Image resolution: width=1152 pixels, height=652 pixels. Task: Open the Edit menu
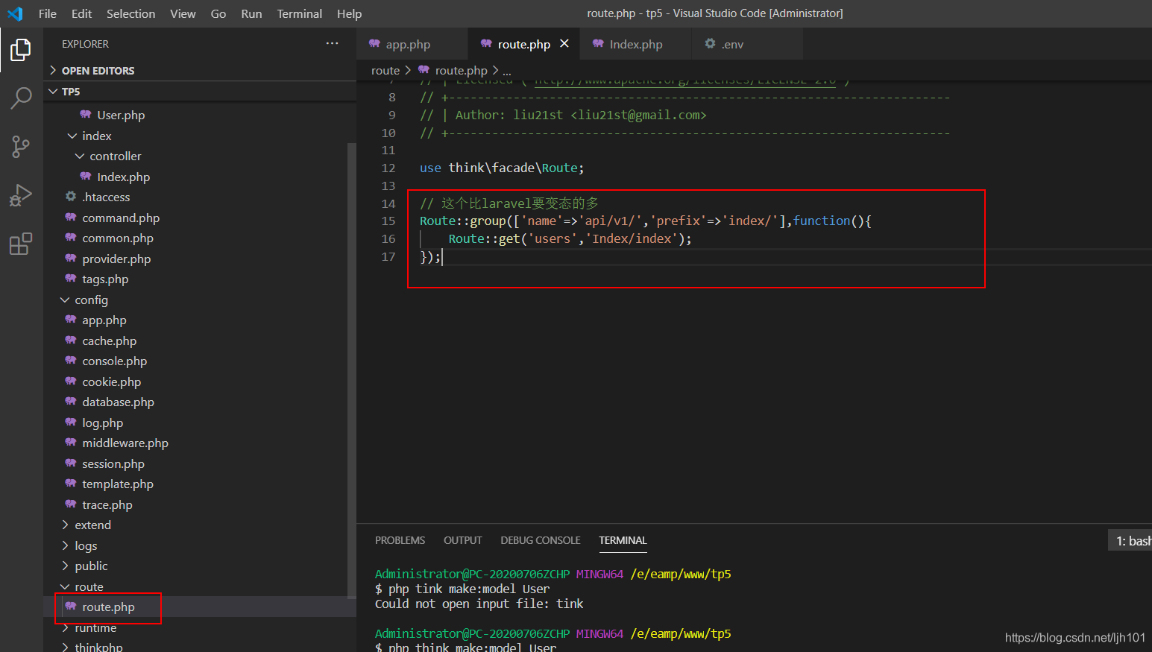click(x=81, y=13)
